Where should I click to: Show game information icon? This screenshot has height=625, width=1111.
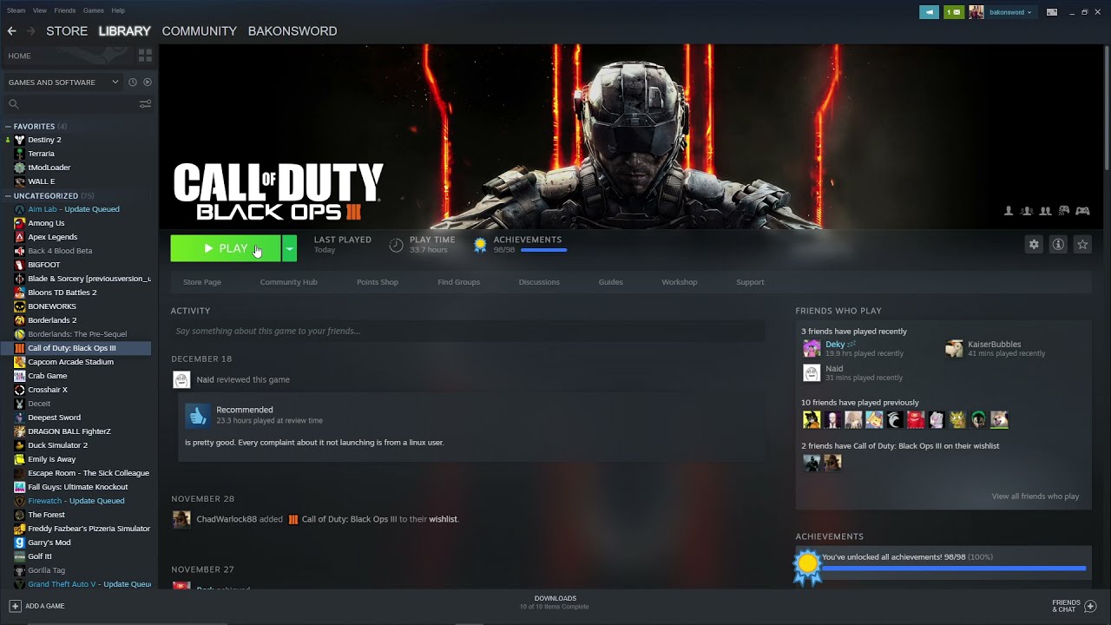pyautogui.click(x=1058, y=245)
